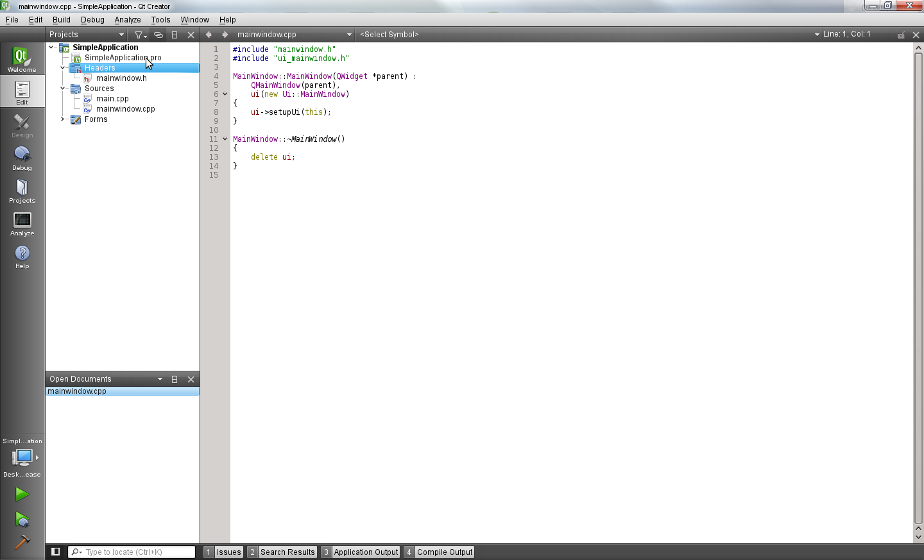Expand the Forms folder
Screen dimensions: 924x560
coord(63,119)
